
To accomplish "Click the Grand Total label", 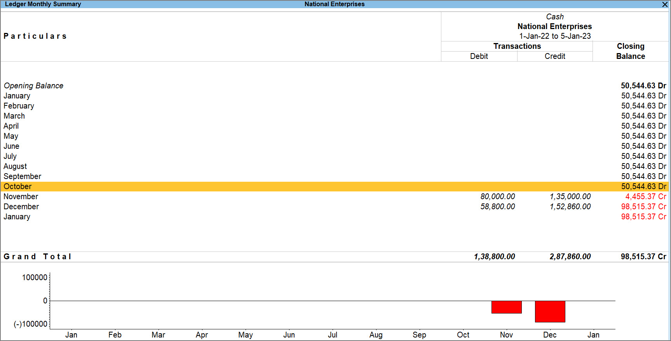I will click(37, 257).
